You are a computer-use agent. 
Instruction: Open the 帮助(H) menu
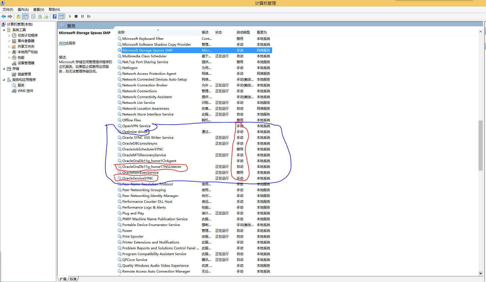54,9
